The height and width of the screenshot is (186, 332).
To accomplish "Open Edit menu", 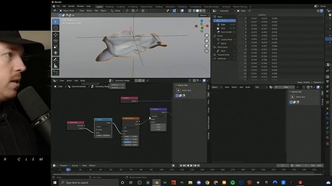I will tap(64, 6).
